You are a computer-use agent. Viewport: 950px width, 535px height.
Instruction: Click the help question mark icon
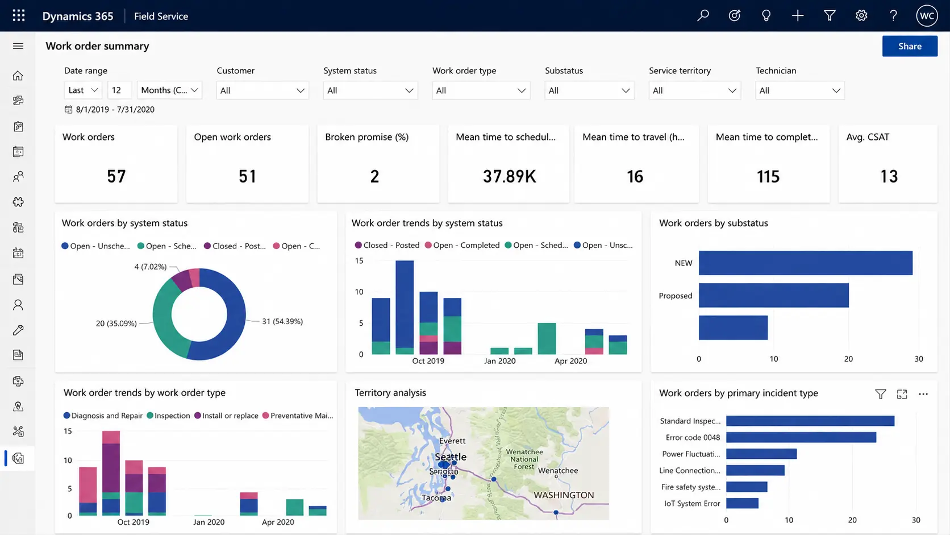[893, 15]
